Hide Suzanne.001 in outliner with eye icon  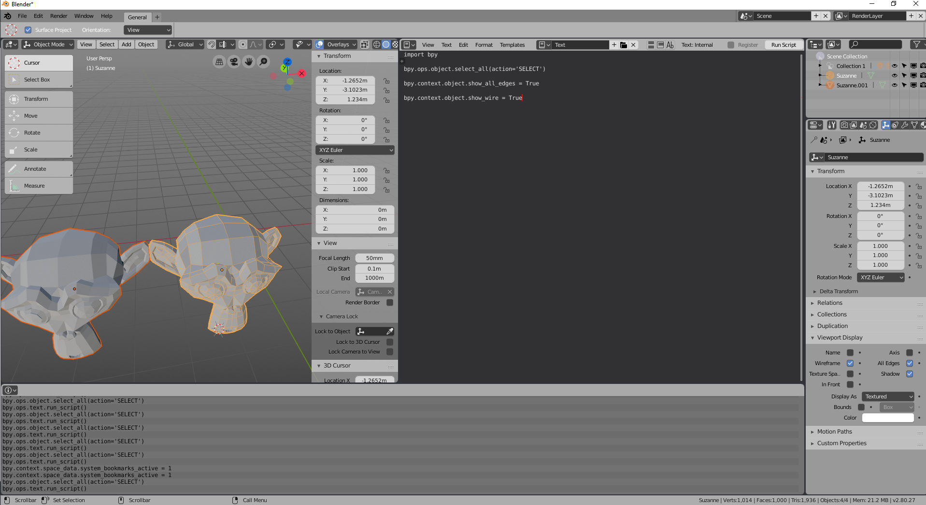pyautogui.click(x=895, y=85)
